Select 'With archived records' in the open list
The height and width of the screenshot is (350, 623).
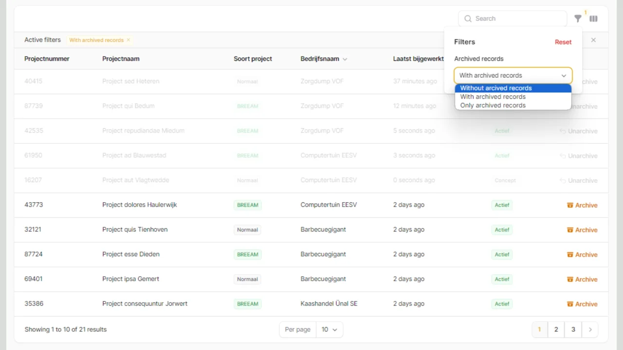493,96
